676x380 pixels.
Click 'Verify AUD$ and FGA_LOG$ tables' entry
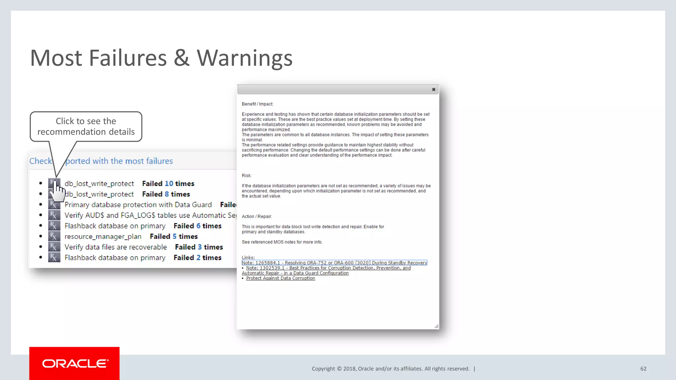(151, 215)
